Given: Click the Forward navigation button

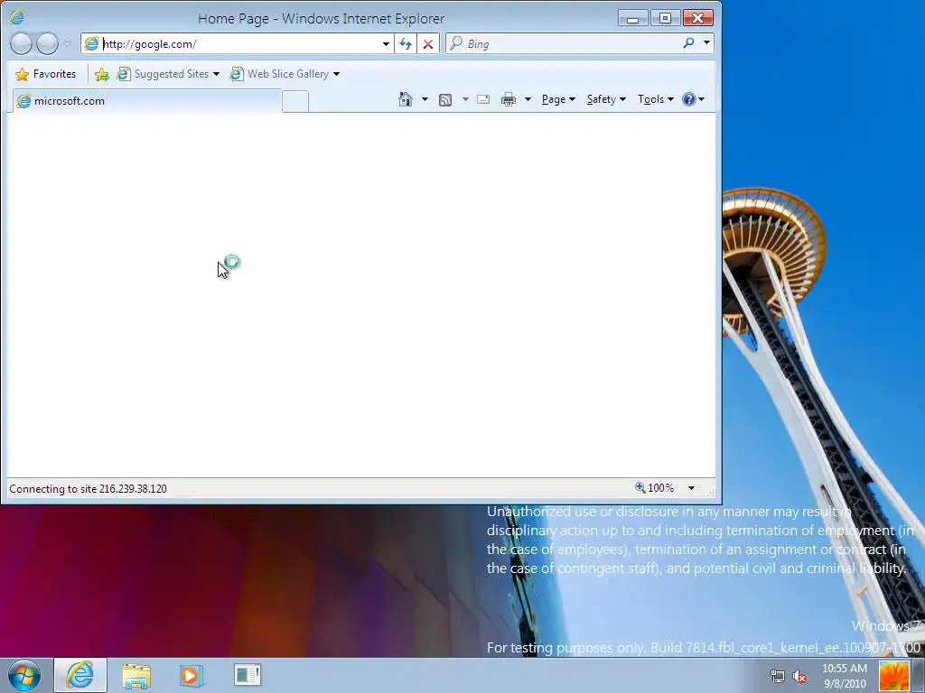Looking at the screenshot, I should (x=47, y=43).
